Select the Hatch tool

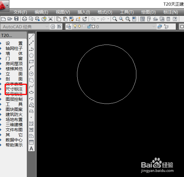[31, 124]
